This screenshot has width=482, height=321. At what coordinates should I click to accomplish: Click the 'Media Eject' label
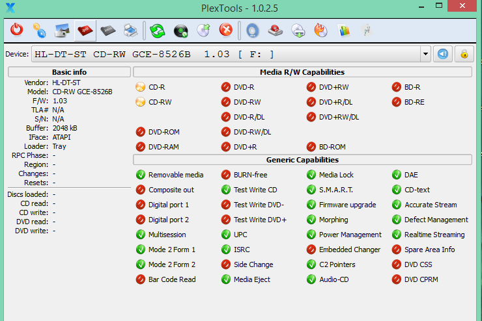tap(252, 279)
